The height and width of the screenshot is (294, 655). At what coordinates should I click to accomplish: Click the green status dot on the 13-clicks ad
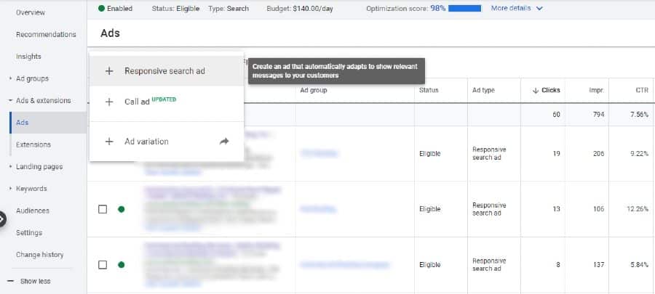point(121,209)
